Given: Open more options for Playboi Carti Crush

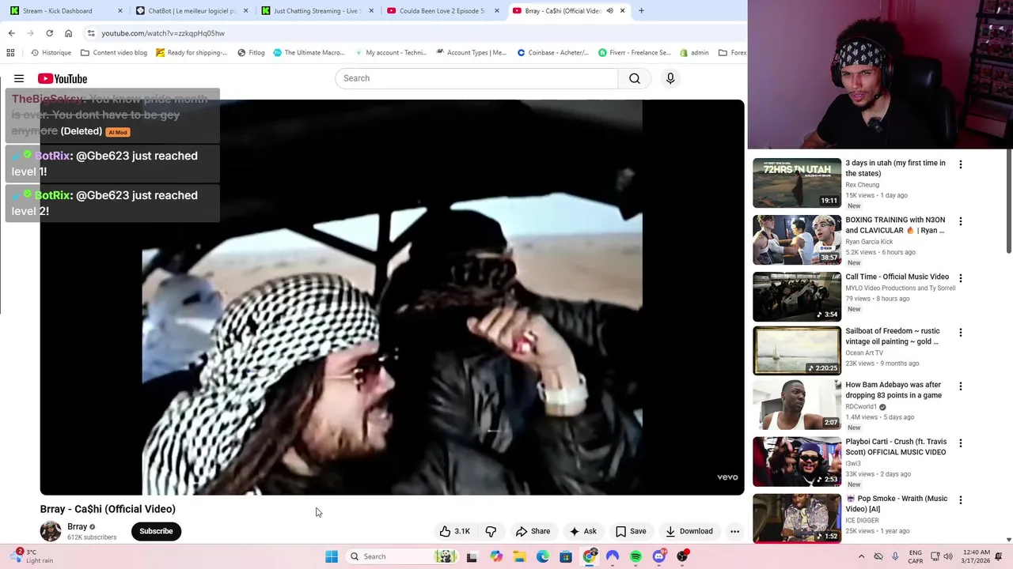Looking at the screenshot, I should [960, 443].
